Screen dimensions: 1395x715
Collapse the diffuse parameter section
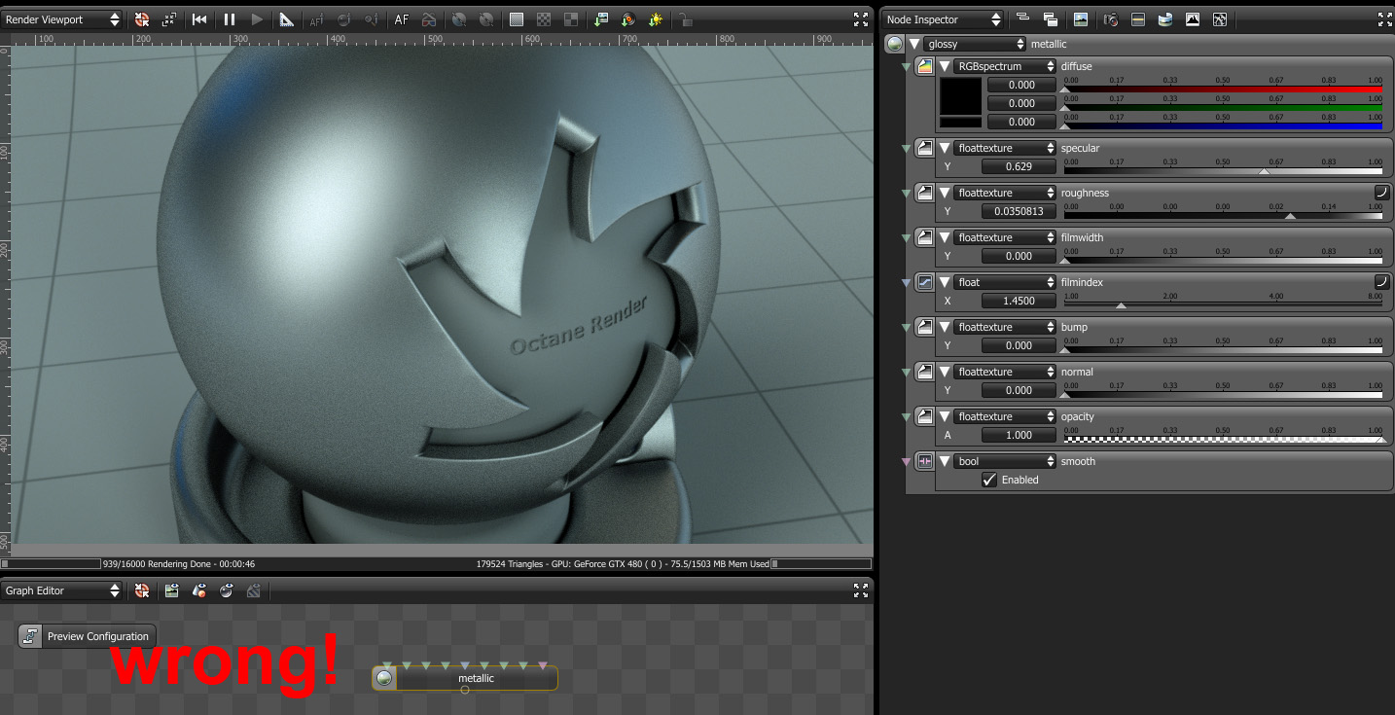click(944, 66)
